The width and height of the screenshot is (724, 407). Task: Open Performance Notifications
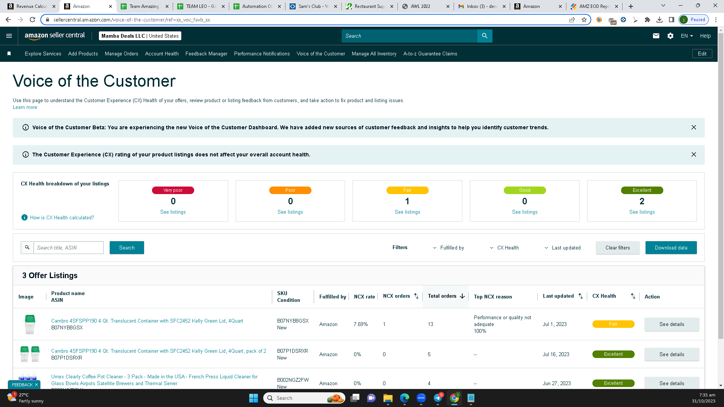tap(262, 54)
